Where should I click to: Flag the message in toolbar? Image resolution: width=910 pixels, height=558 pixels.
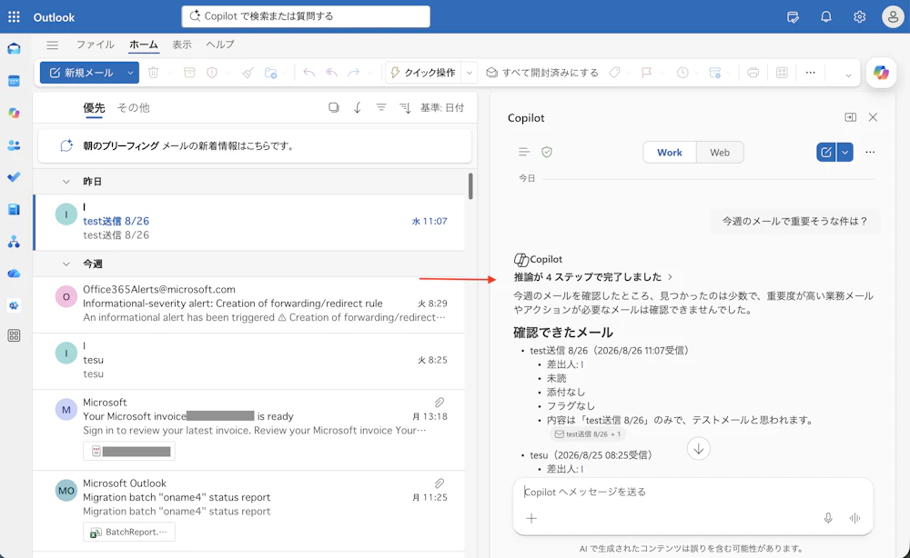tap(646, 73)
